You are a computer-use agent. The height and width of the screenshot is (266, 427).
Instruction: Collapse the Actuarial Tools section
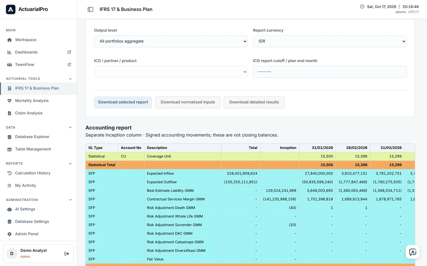click(x=70, y=79)
